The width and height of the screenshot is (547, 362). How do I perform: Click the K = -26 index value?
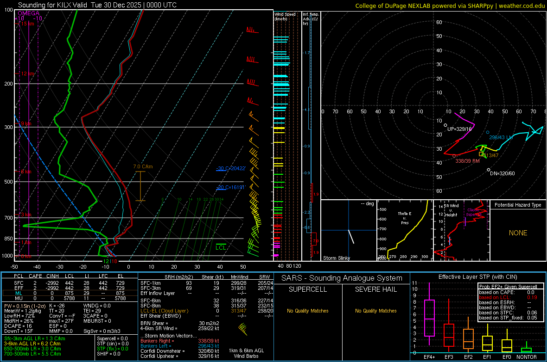click(x=57, y=306)
